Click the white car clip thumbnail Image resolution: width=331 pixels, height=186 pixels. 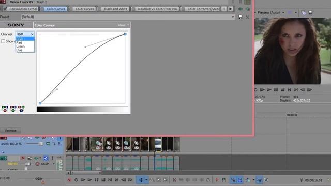coord(158,144)
